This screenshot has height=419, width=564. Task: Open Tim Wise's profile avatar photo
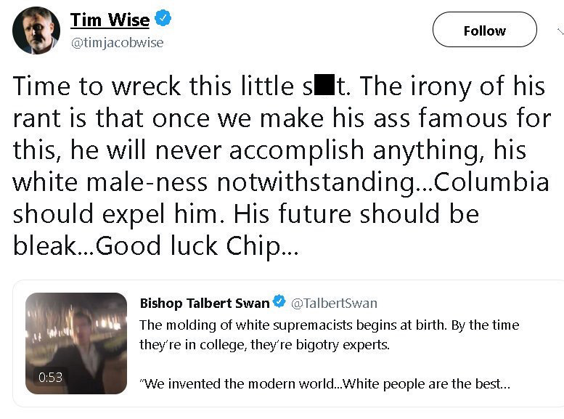click(36, 30)
